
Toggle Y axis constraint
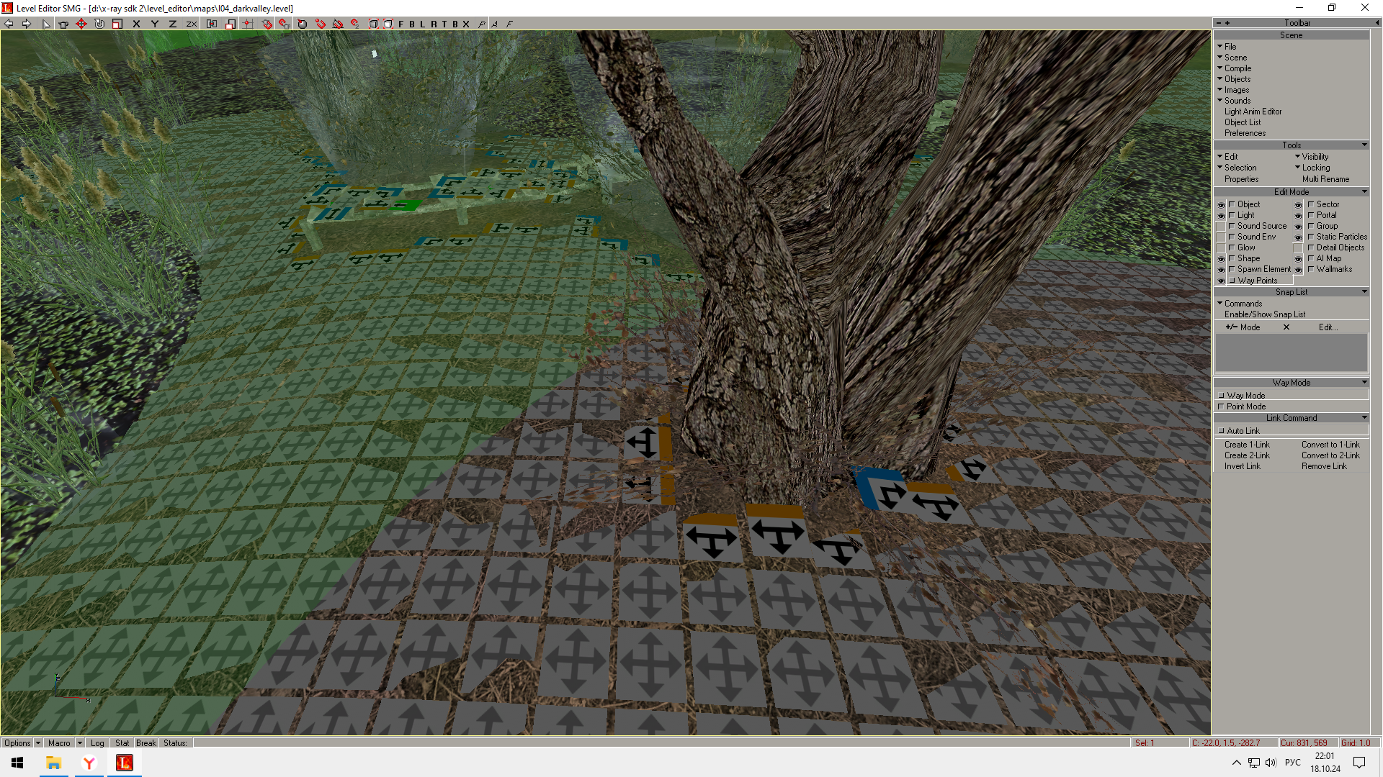[x=154, y=24]
